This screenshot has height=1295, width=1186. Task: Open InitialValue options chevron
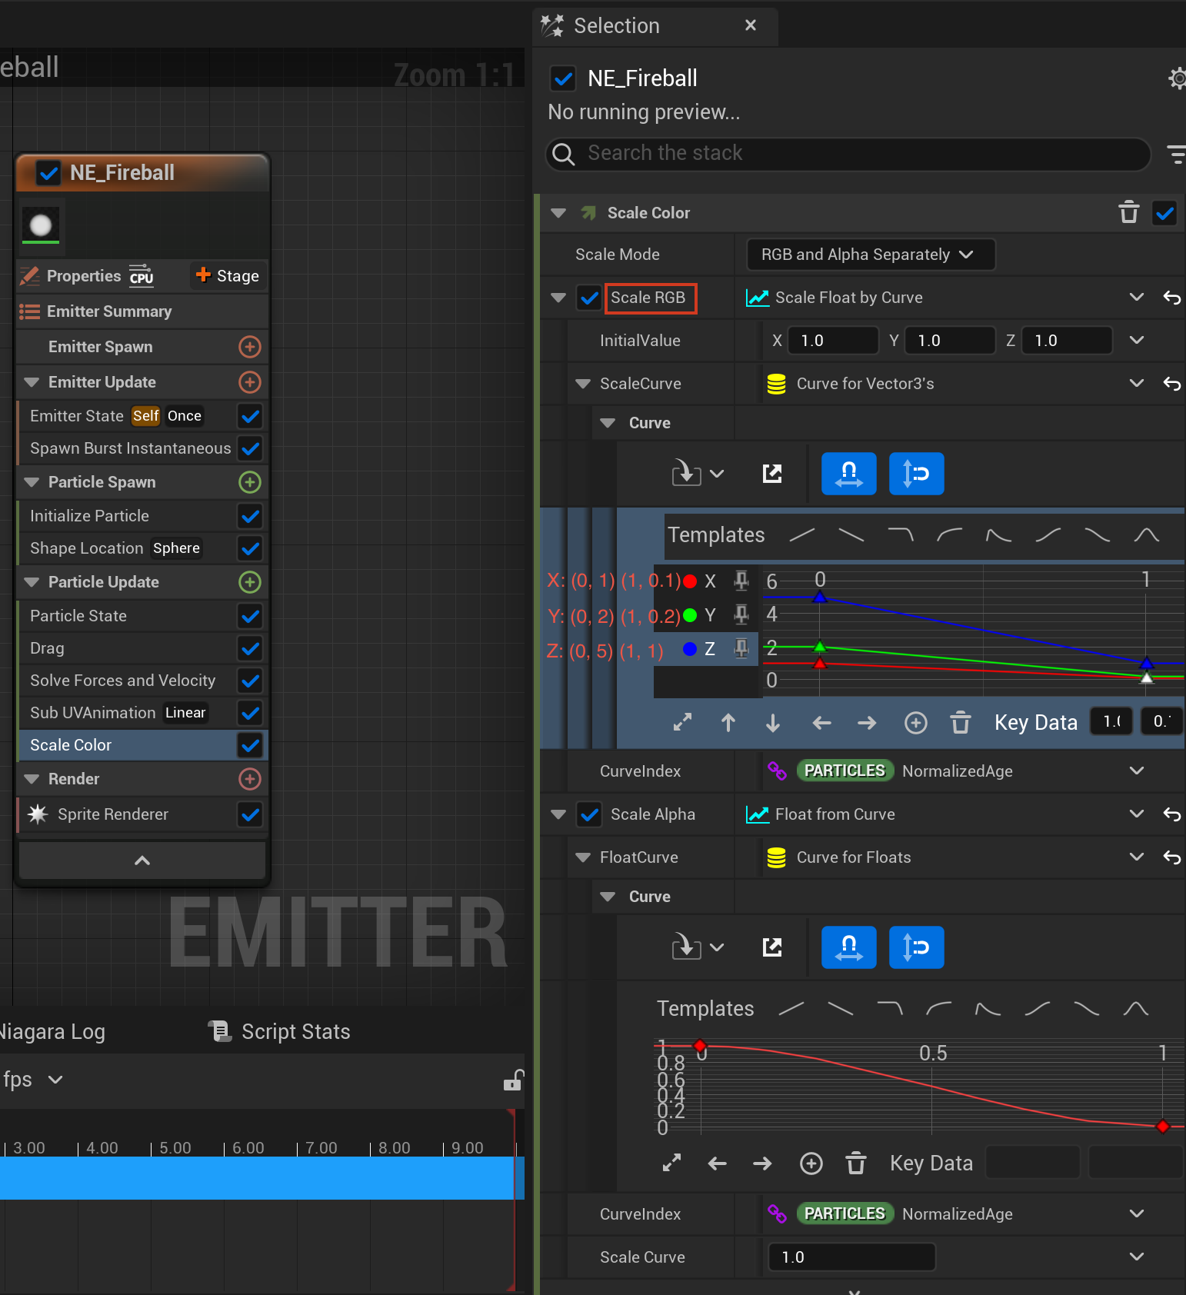click(1136, 341)
